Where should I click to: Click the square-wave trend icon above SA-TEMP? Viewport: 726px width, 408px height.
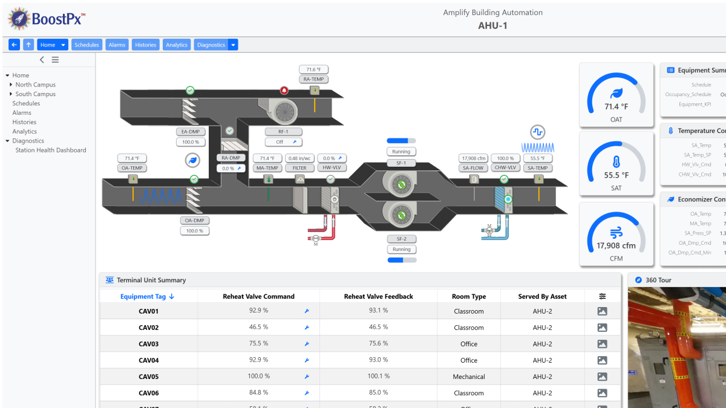click(x=537, y=132)
